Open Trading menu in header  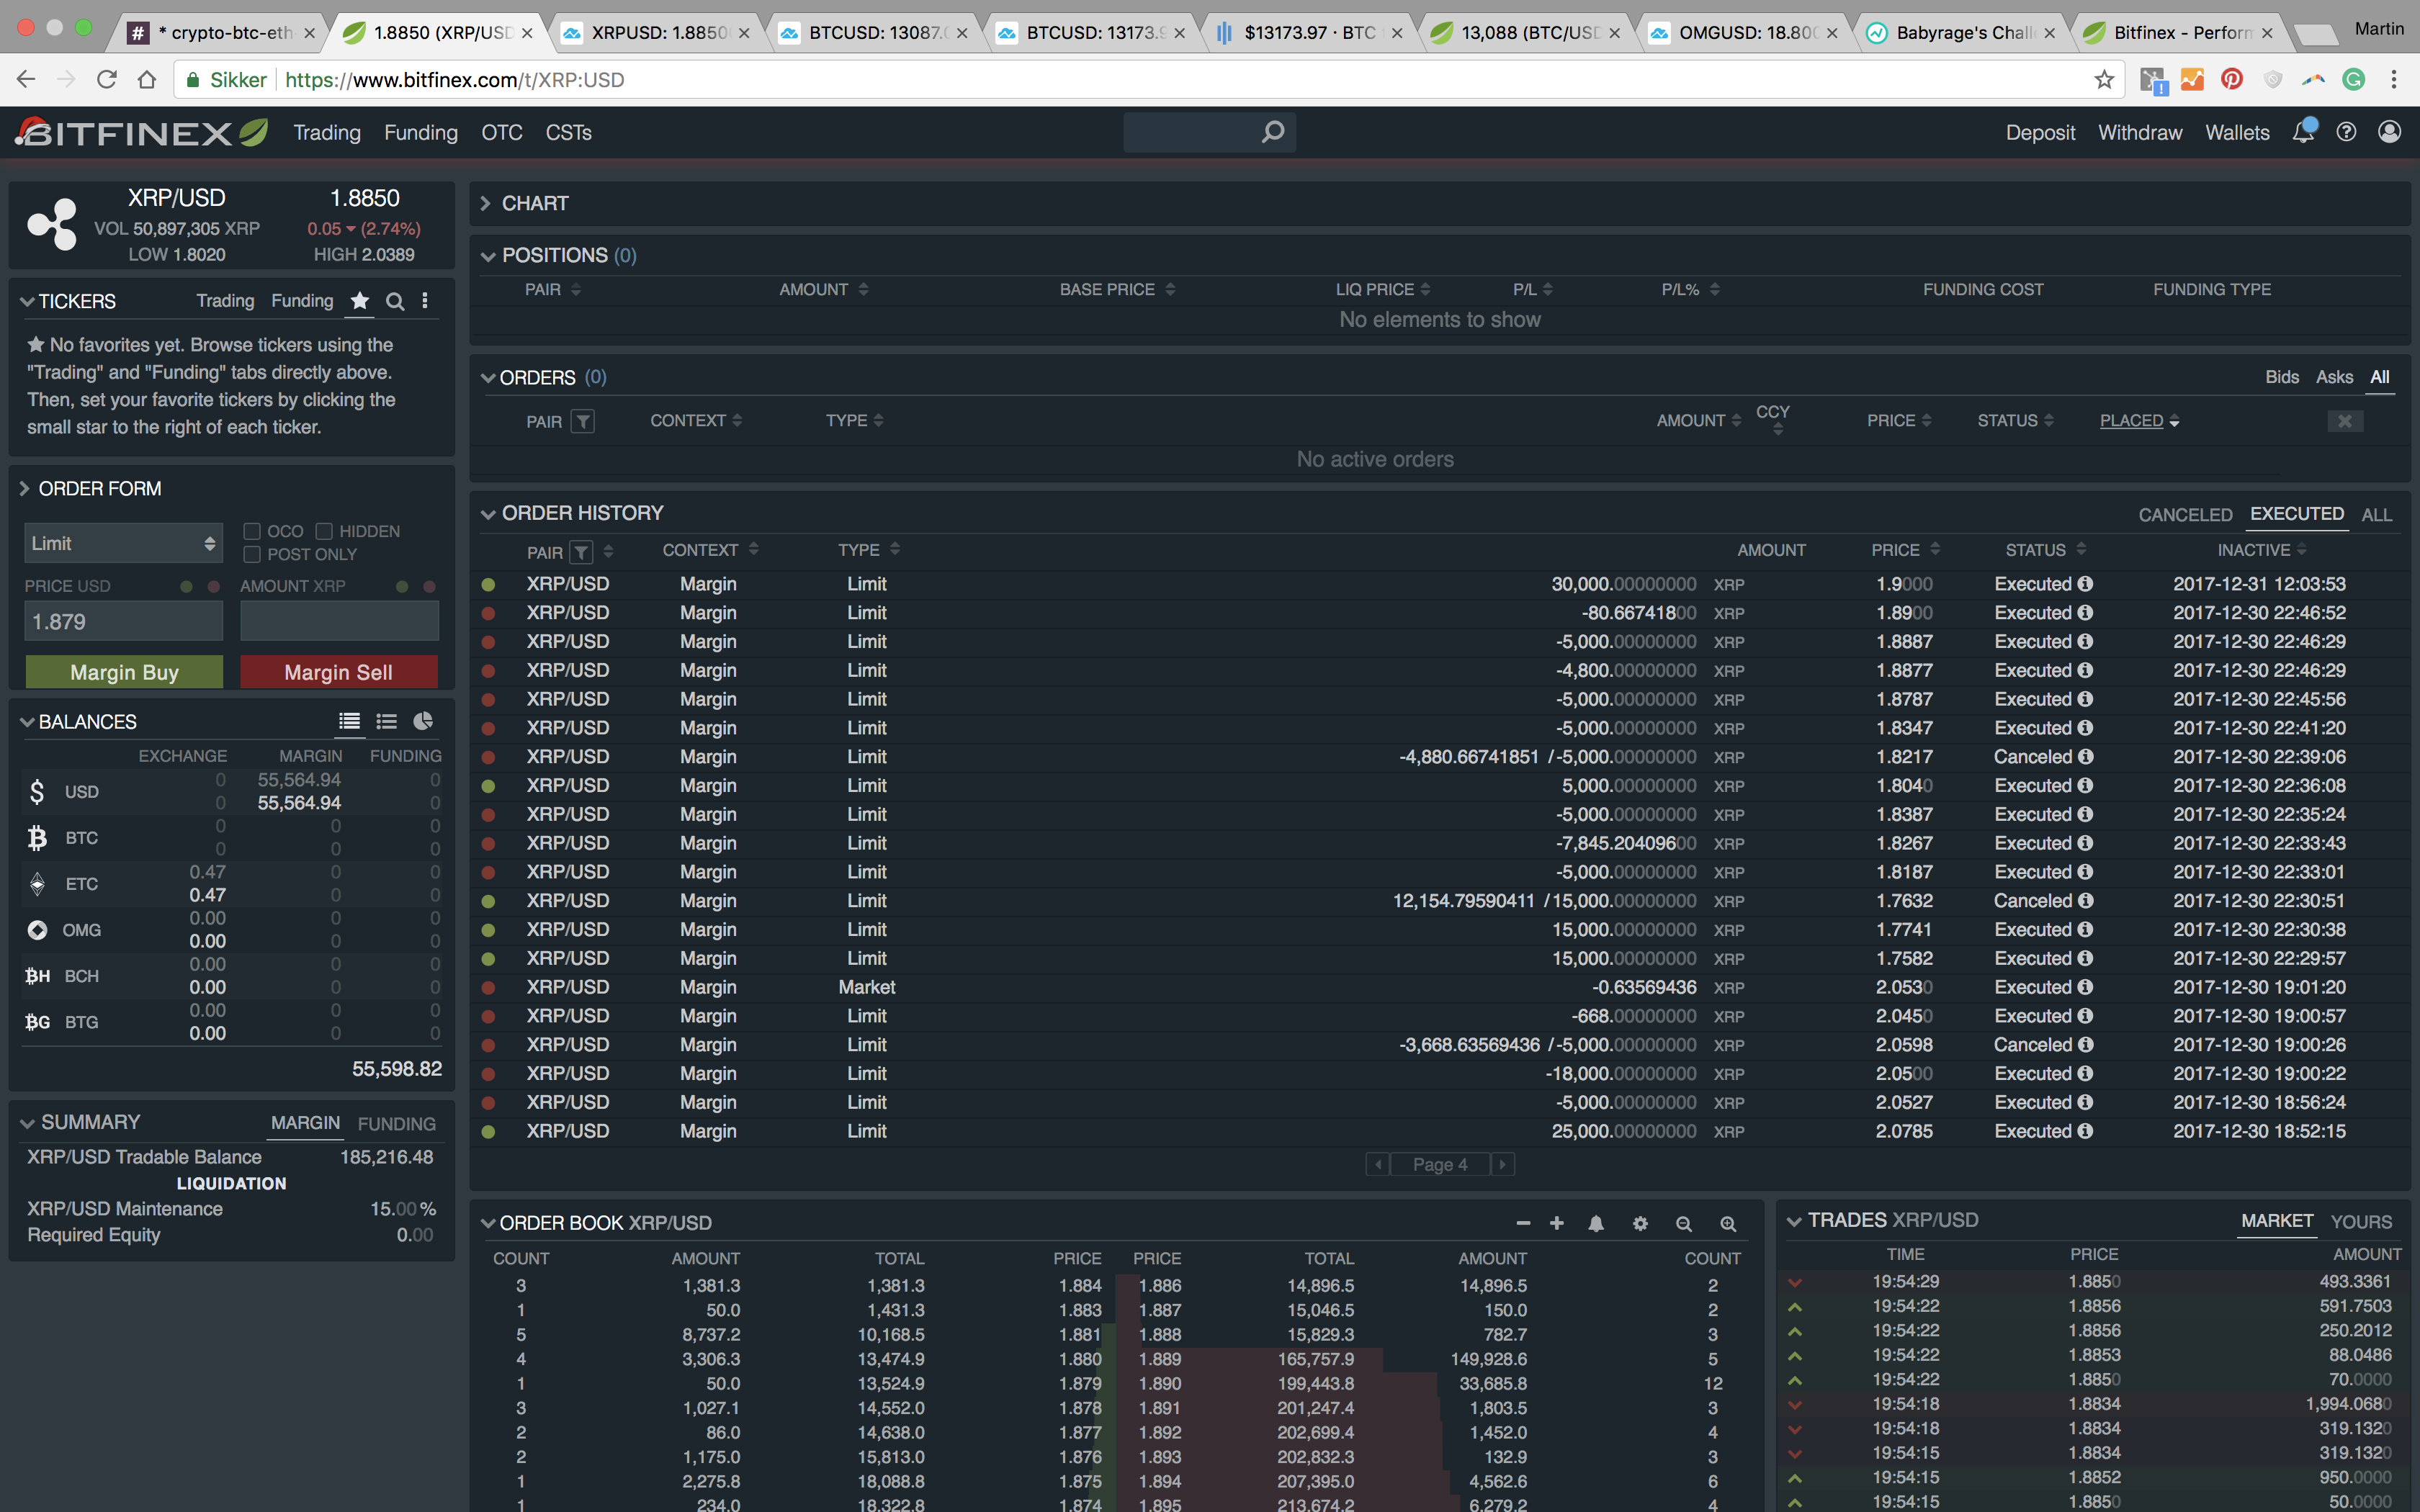click(x=327, y=132)
